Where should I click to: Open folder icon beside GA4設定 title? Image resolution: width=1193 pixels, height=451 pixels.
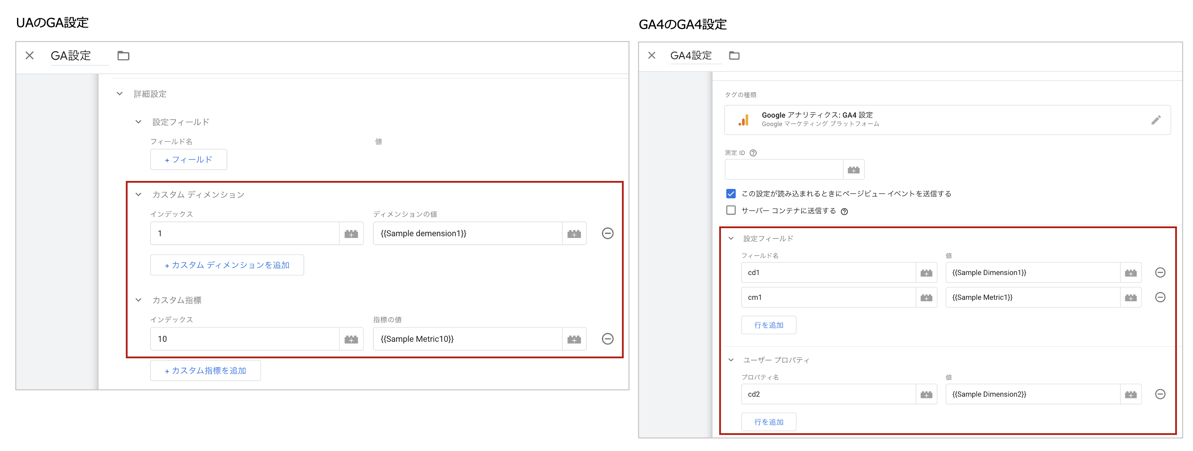(x=734, y=56)
